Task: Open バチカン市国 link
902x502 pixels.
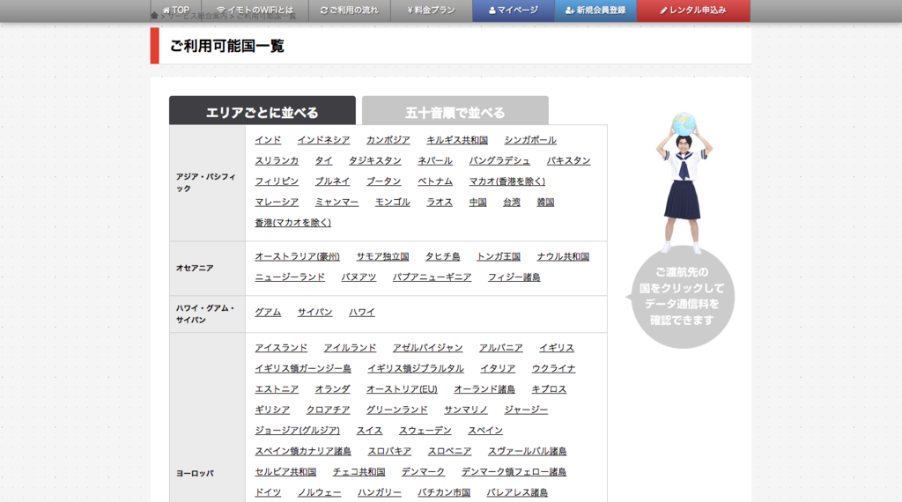Action: pyautogui.click(x=444, y=493)
